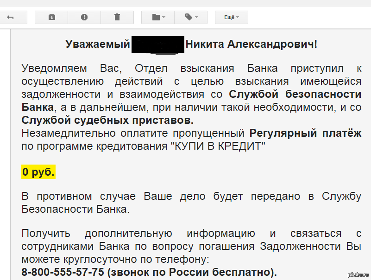This screenshot has height=280, width=371.
Task: Archive this email with the archive icon
Action: [51, 17]
